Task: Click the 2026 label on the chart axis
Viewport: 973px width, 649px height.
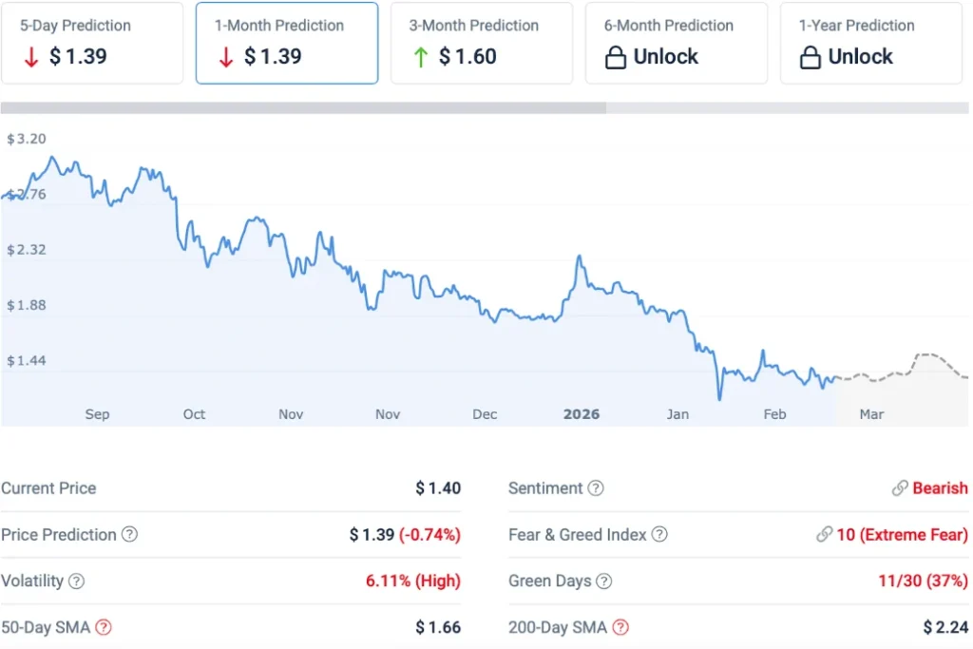Action: [581, 414]
